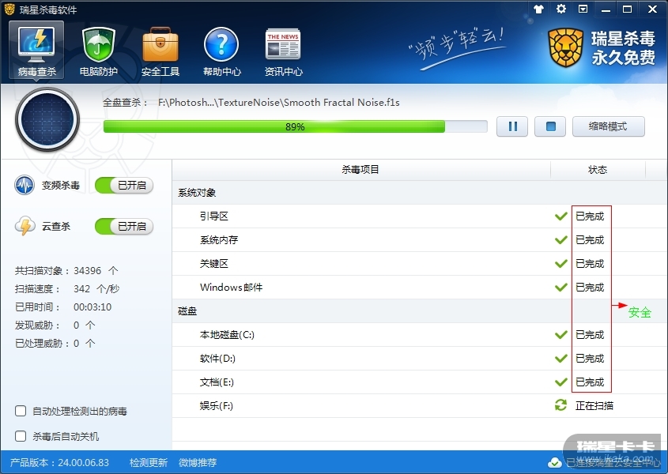Screen dimensions: 668x474
Task: Click the scanned objects count 34396
Action: click(x=87, y=271)
